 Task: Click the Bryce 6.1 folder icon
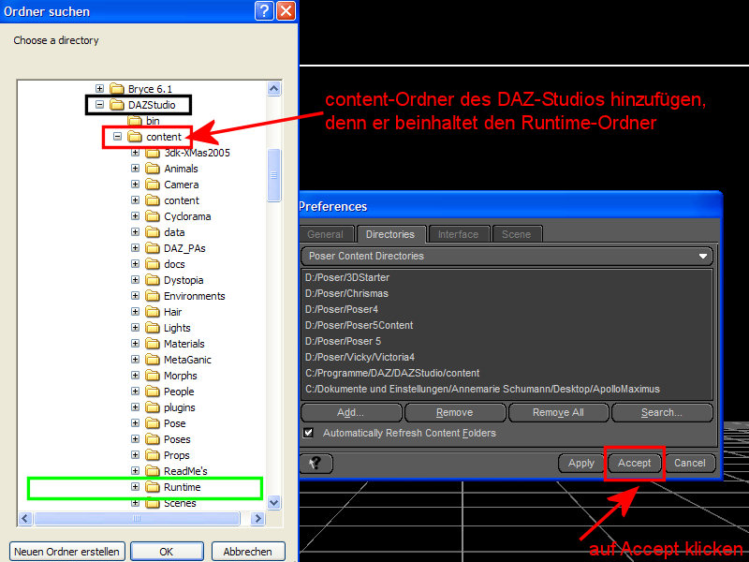(116, 89)
